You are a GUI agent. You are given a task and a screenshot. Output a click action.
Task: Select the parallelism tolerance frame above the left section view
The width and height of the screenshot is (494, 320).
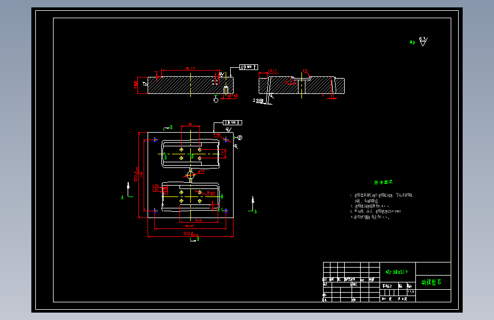(x=248, y=67)
